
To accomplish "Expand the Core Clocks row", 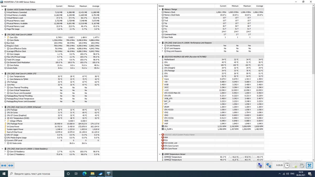I will 5,40.
